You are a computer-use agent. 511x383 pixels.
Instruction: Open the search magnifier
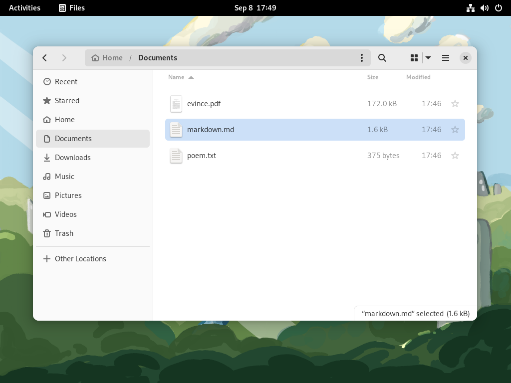(382, 58)
